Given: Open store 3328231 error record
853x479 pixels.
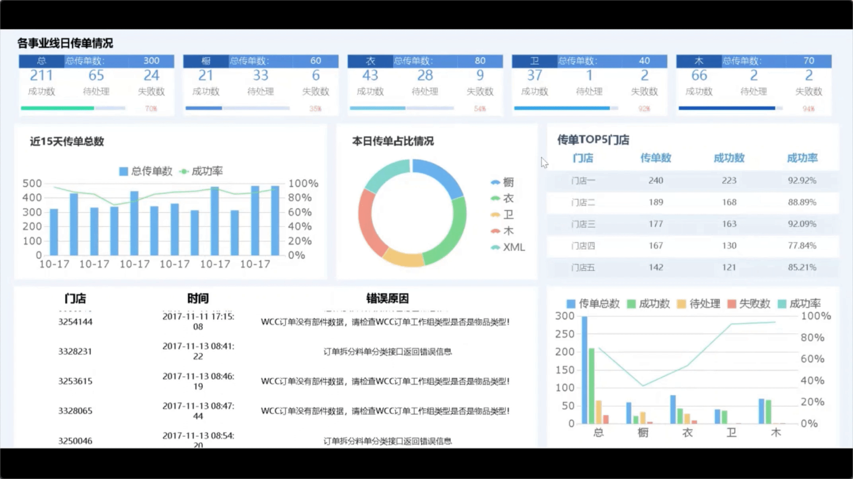Looking at the screenshot, I should tap(75, 352).
